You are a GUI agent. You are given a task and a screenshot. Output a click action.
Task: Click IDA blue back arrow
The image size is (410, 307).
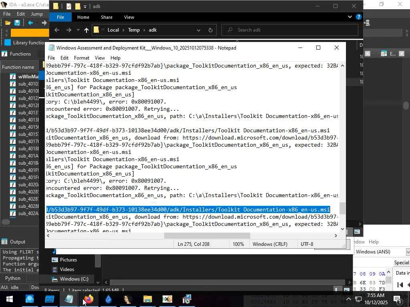30,23
